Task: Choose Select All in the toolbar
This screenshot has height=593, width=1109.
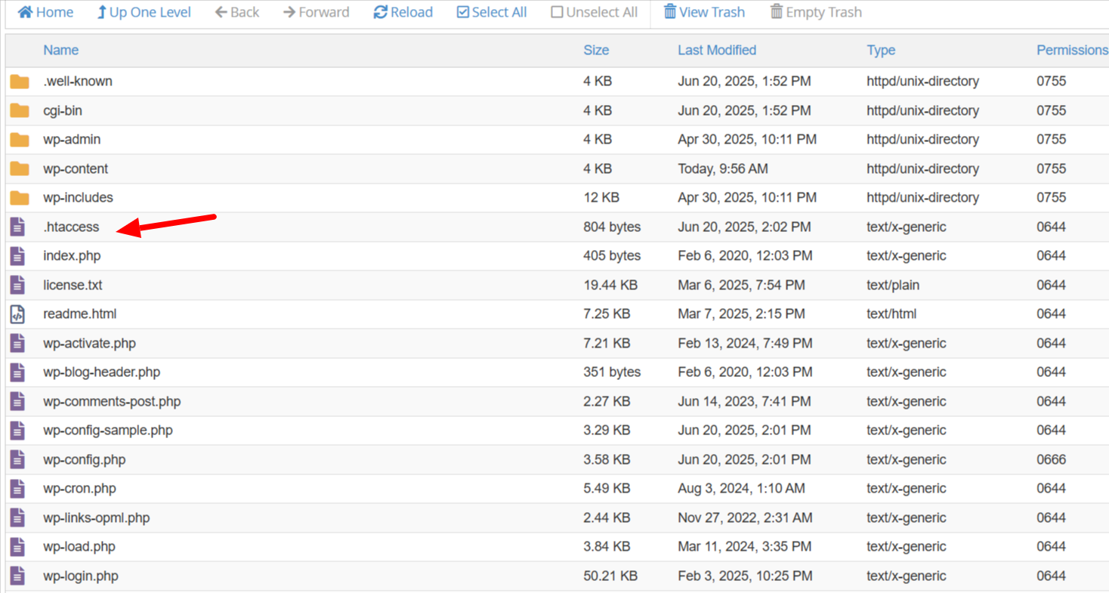Action: tap(492, 12)
